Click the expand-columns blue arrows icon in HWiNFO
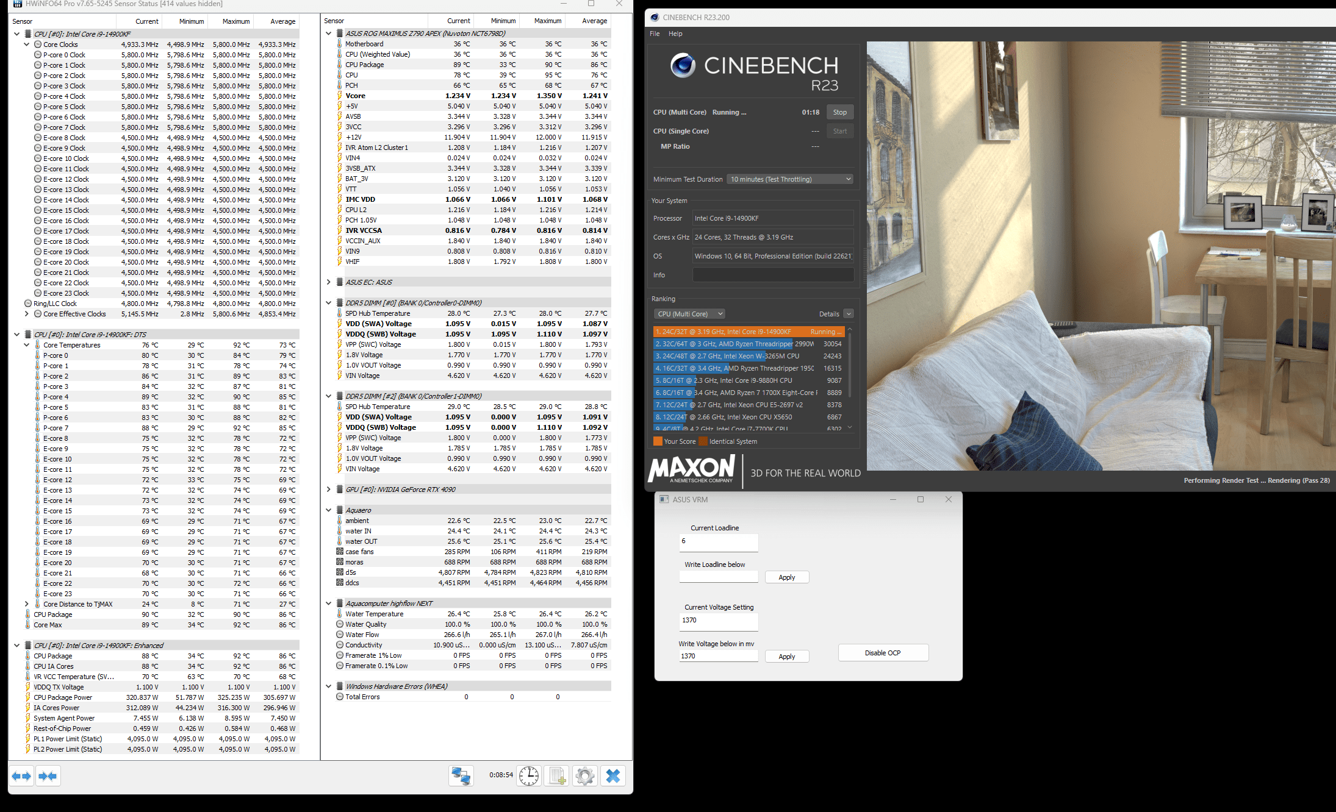1336x812 pixels. 22,776
